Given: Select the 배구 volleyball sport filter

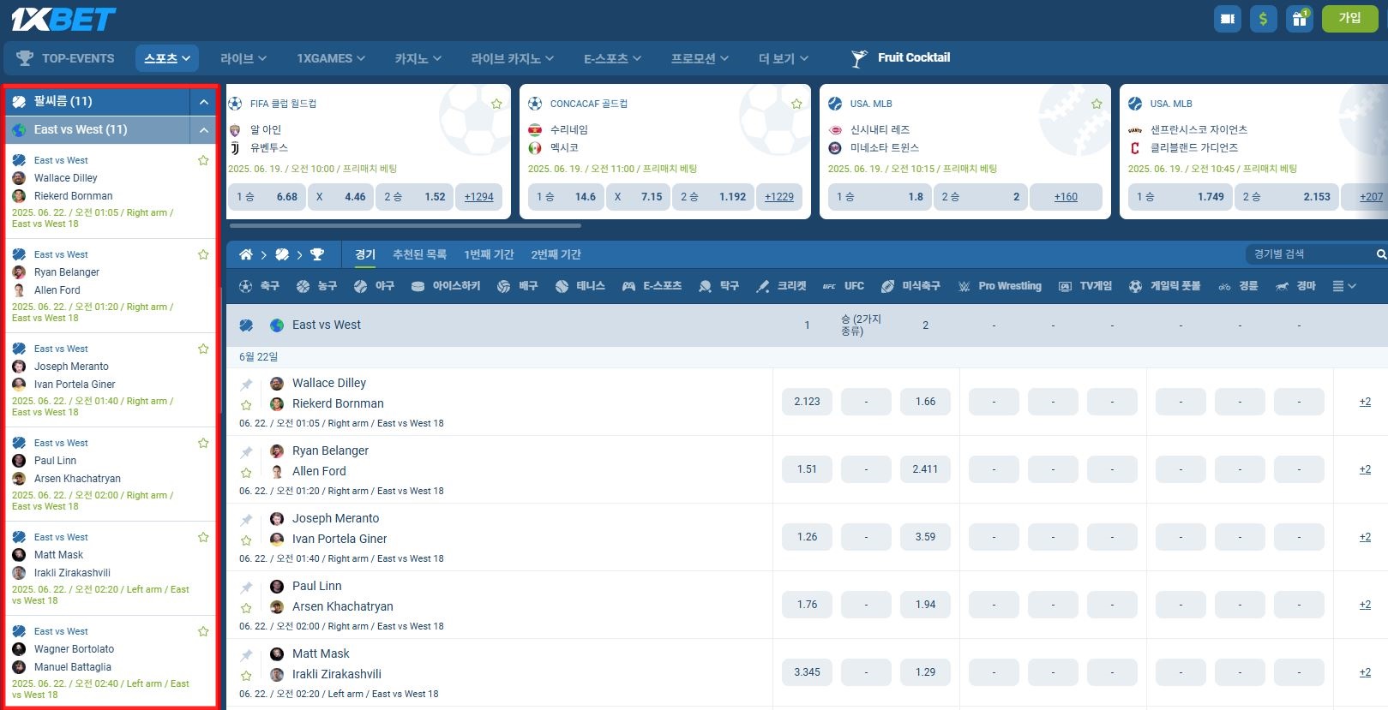Looking at the screenshot, I should click(517, 286).
